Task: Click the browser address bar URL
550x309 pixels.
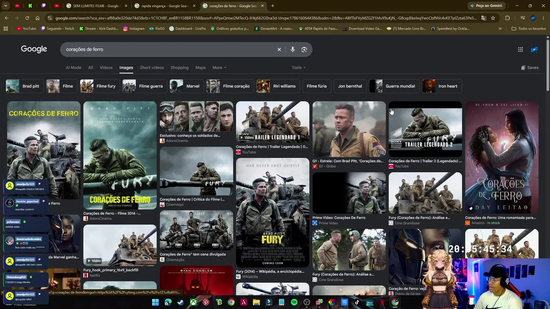Action: click(266, 18)
